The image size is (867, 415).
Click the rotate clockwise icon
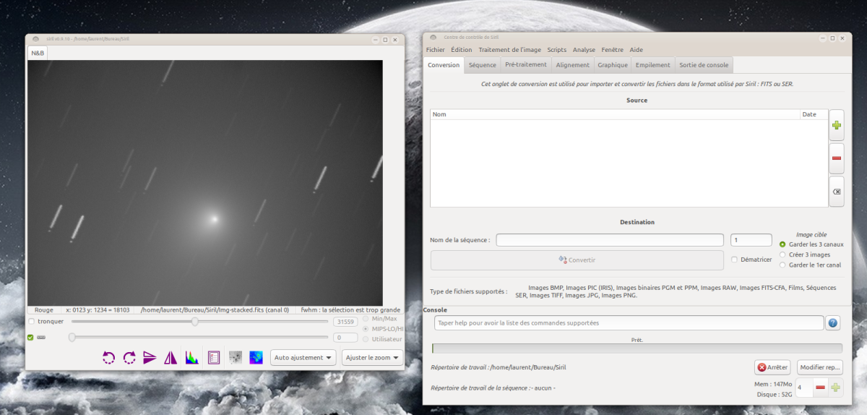[129, 357]
